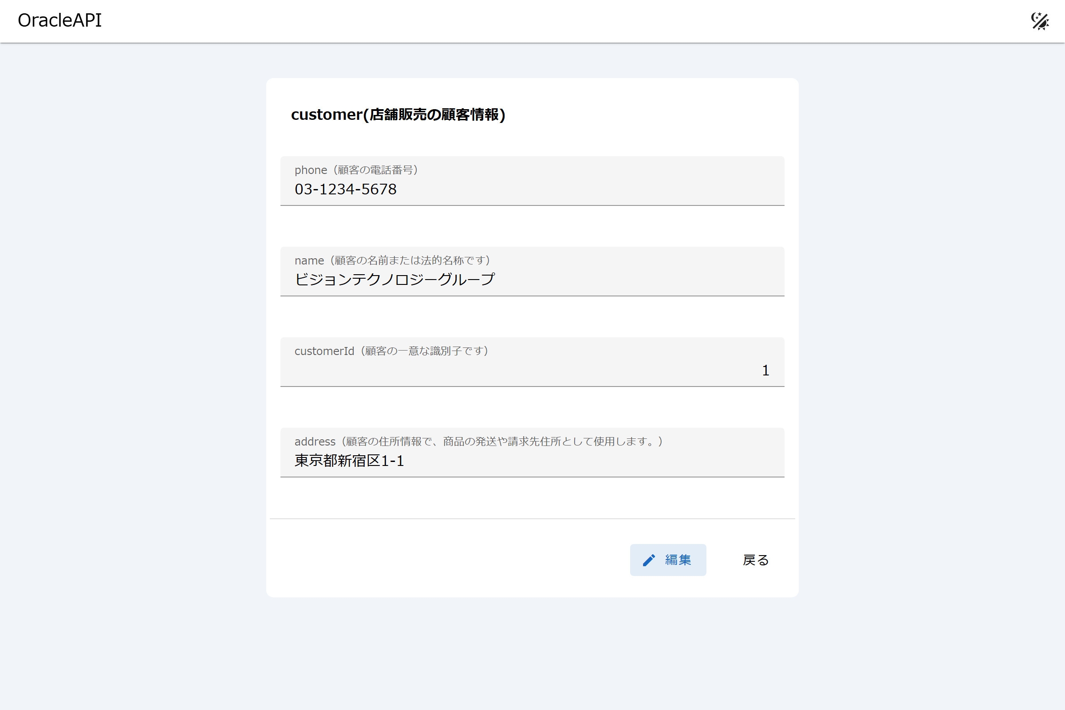Click 店舗販売の顧客情報 text in heading

pyautogui.click(x=434, y=114)
